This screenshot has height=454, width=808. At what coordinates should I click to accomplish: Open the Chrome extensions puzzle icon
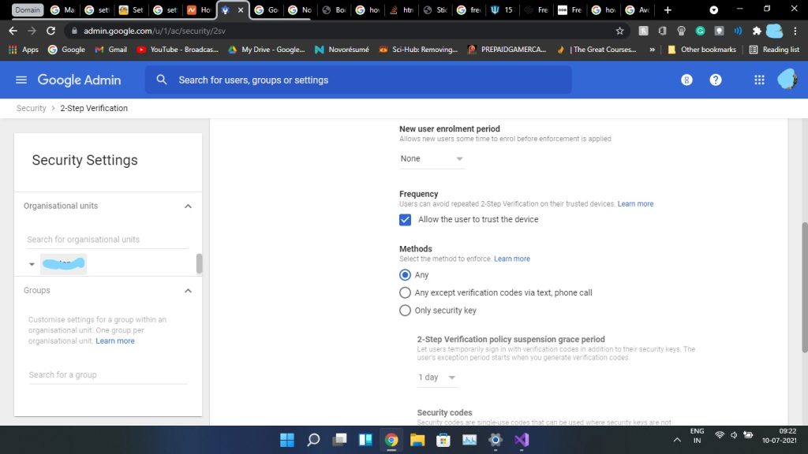tap(757, 31)
